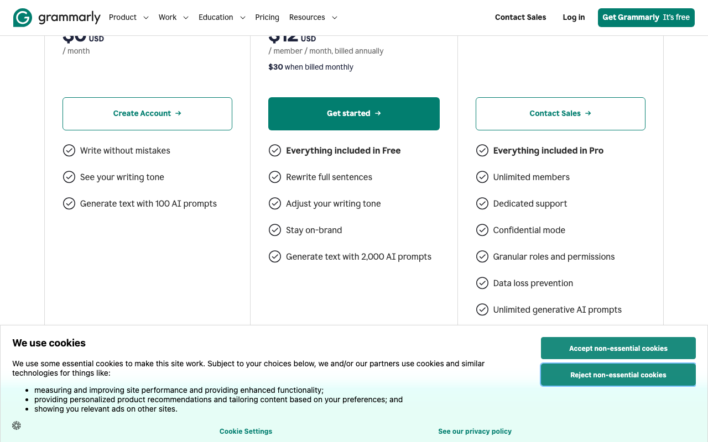708x442 pixels.
Task: Click the checkmark beside Rewrite full sentences
Action: click(x=275, y=177)
